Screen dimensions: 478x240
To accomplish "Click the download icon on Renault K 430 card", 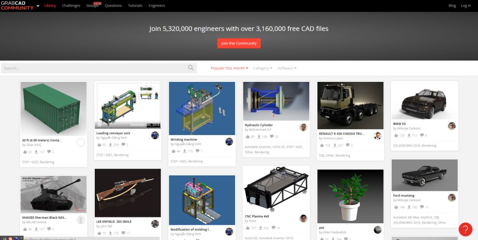I will coord(335,146).
